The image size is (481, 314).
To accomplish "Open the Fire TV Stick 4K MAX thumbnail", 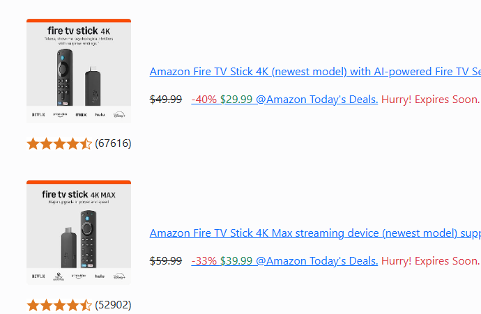I will point(79,233).
